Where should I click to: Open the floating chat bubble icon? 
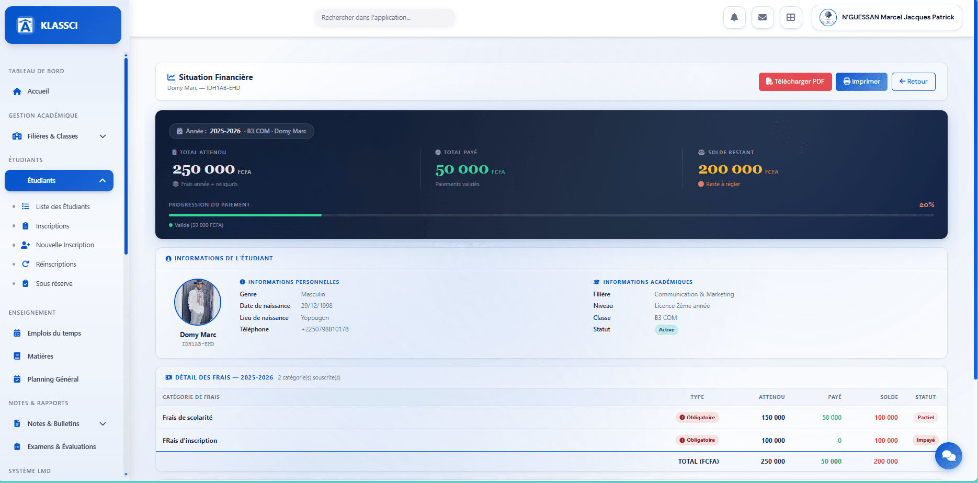949,456
